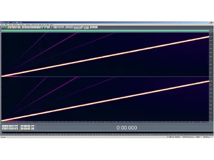Zoom in horizontally using the zoom panel

[22, 126]
